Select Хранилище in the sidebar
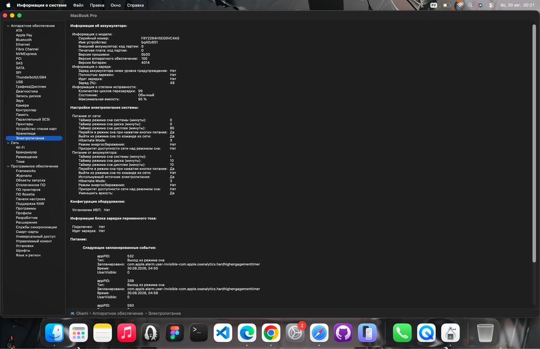The image size is (540, 349). (x=26, y=134)
